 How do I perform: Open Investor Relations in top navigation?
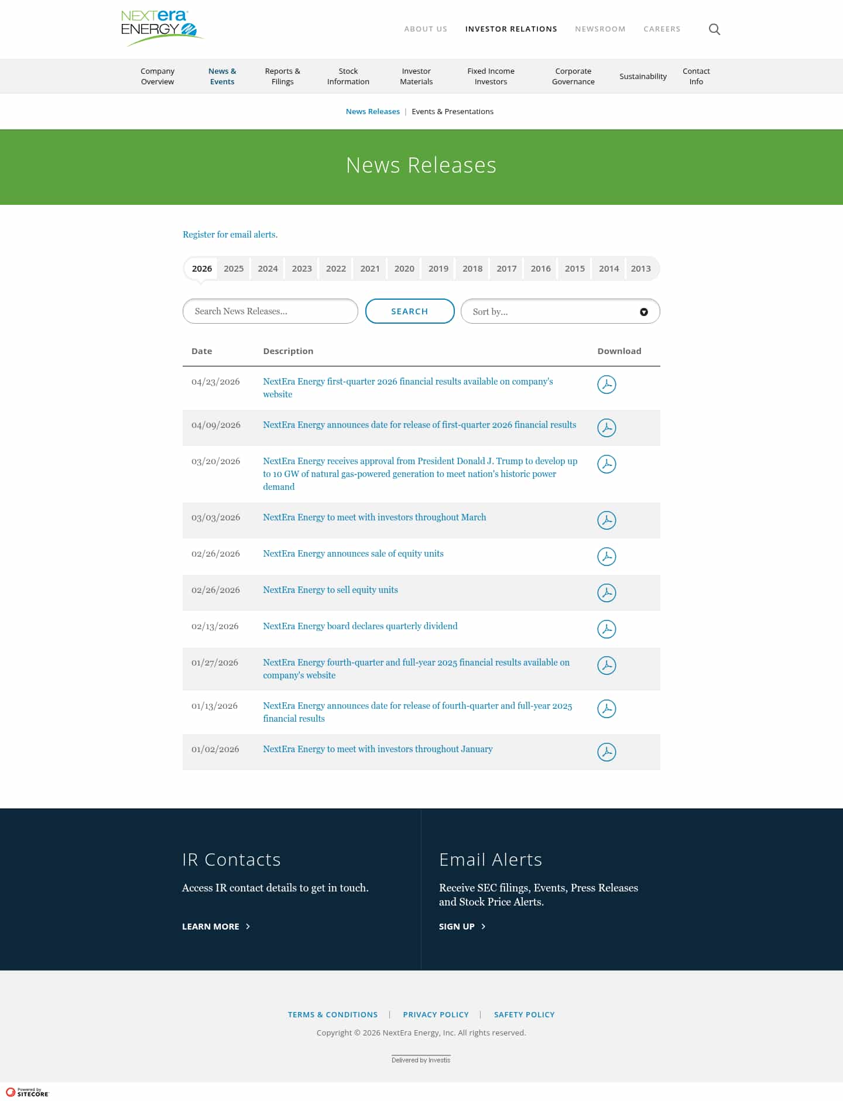[x=511, y=29]
